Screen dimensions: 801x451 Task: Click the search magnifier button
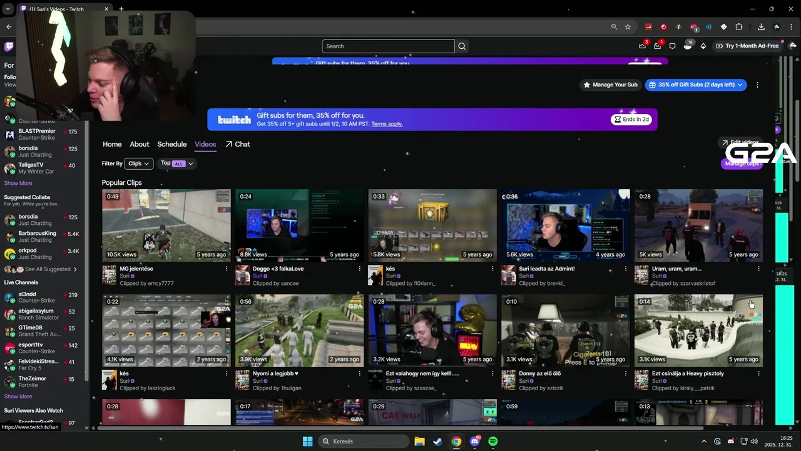point(462,46)
